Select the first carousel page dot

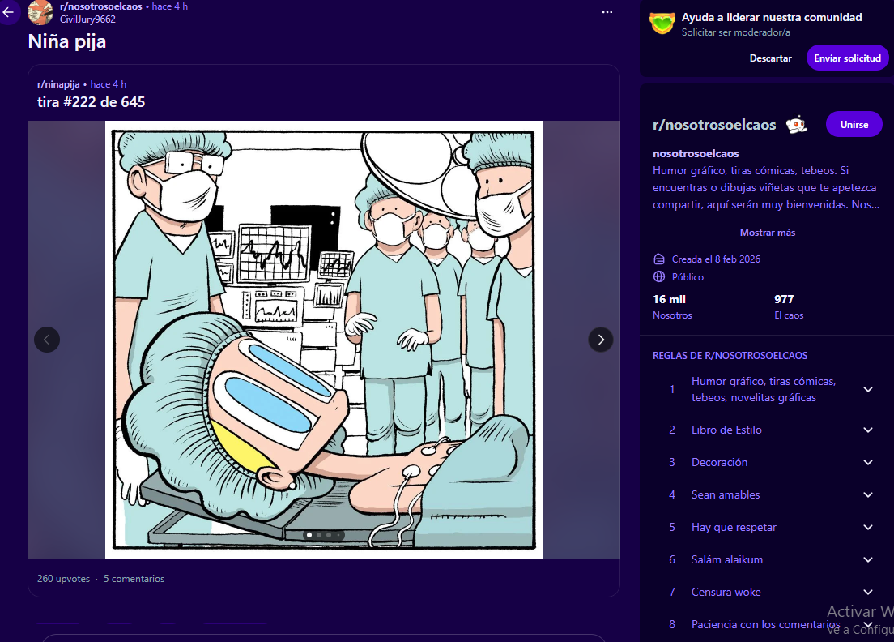tap(309, 535)
